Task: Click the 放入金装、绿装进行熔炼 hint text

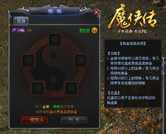Action: (54, 106)
